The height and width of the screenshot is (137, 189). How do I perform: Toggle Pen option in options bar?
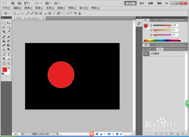[x=28, y=13]
